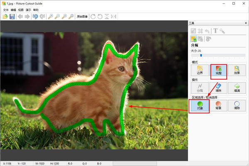Open the 帮助 menu
This screenshot has height=166, width=249.
click(x=36, y=9)
